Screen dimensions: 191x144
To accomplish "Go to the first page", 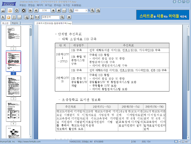I will tap(30, 10).
